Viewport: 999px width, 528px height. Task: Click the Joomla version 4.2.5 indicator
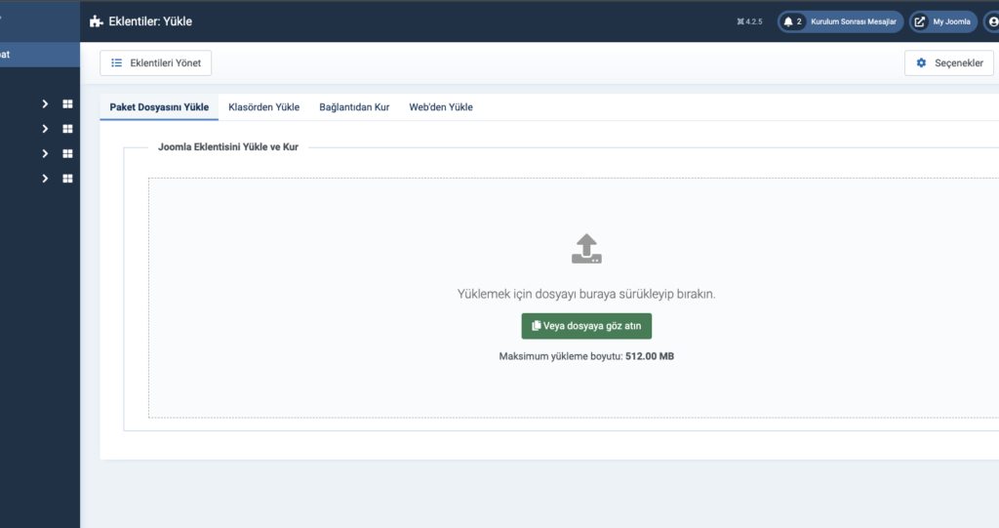point(749,21)
